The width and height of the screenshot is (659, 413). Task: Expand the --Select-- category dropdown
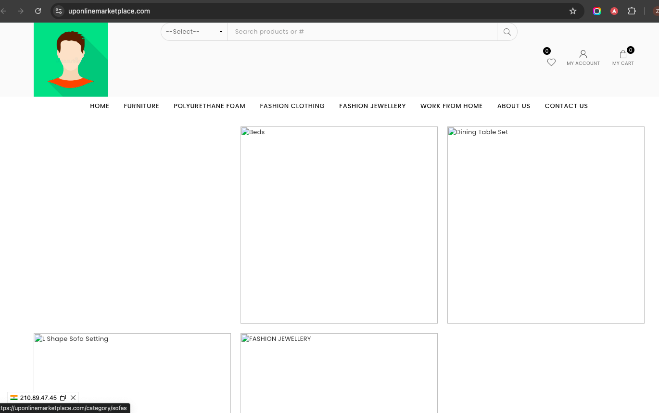(194, 32)
